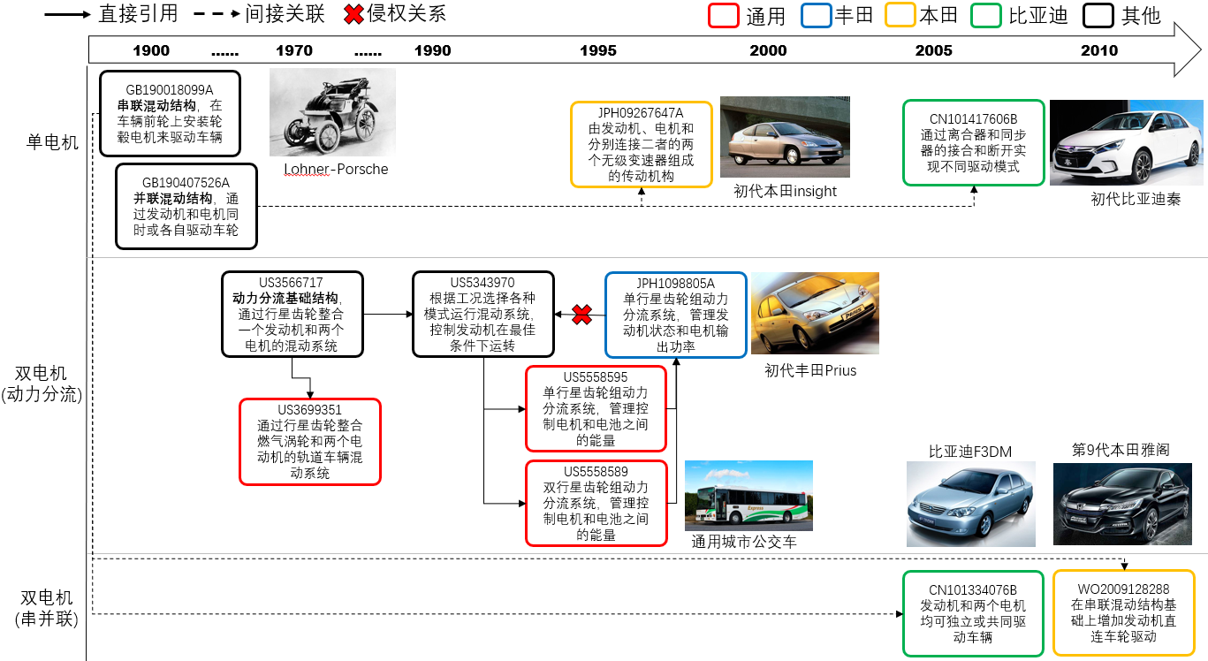Click the 2005 timeline marker
The width and height of the screenshot is (1208, 661).
coord(934,51)
